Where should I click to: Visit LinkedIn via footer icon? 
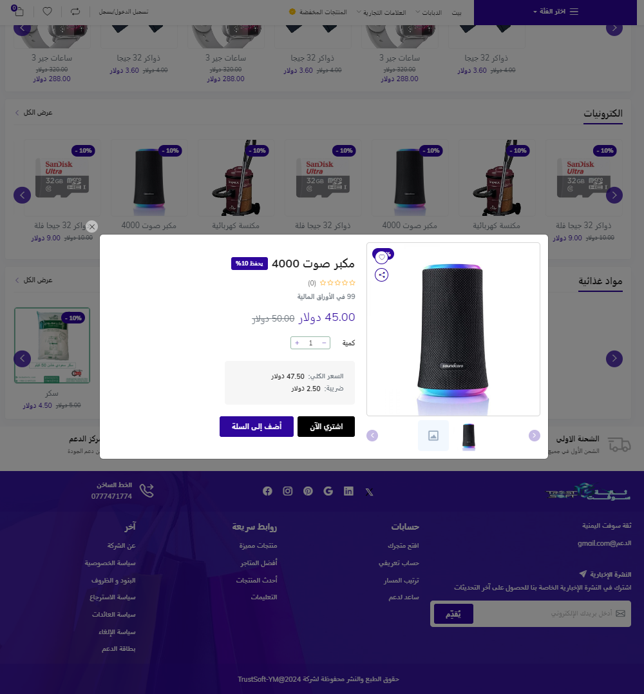[348, 491]
